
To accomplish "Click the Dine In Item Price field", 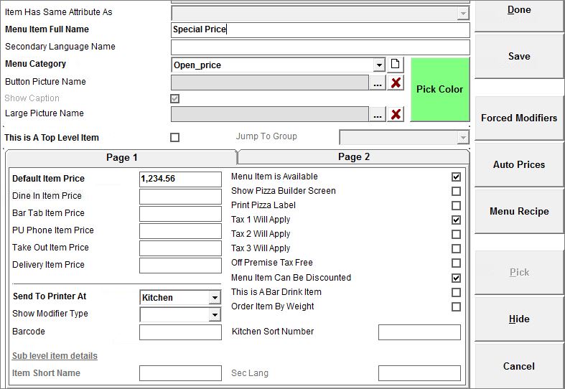I will [x=180, y=197].
